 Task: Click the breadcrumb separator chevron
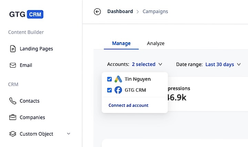(x=137, y=12)
